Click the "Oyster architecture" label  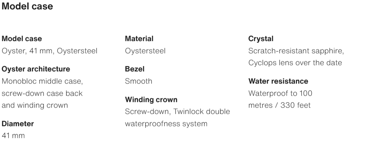point(36,69)
